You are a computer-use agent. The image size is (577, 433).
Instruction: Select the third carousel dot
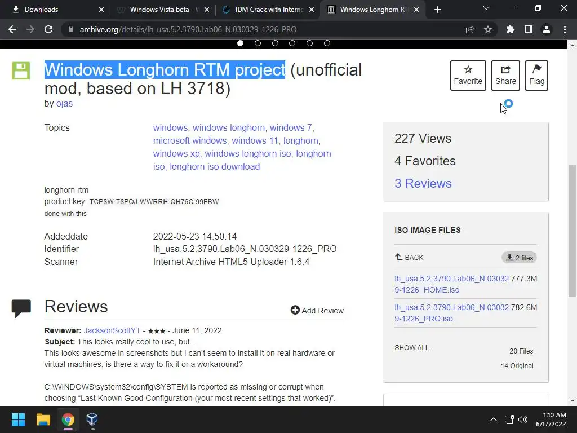pyautogui.click(x=275, y=43)
